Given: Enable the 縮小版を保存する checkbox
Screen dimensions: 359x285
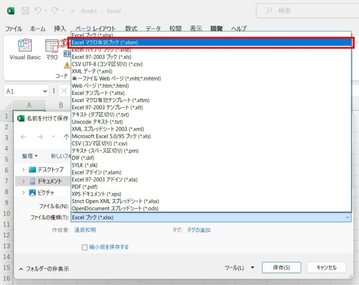Looking at the screenshot, I should tap(85, 247).
